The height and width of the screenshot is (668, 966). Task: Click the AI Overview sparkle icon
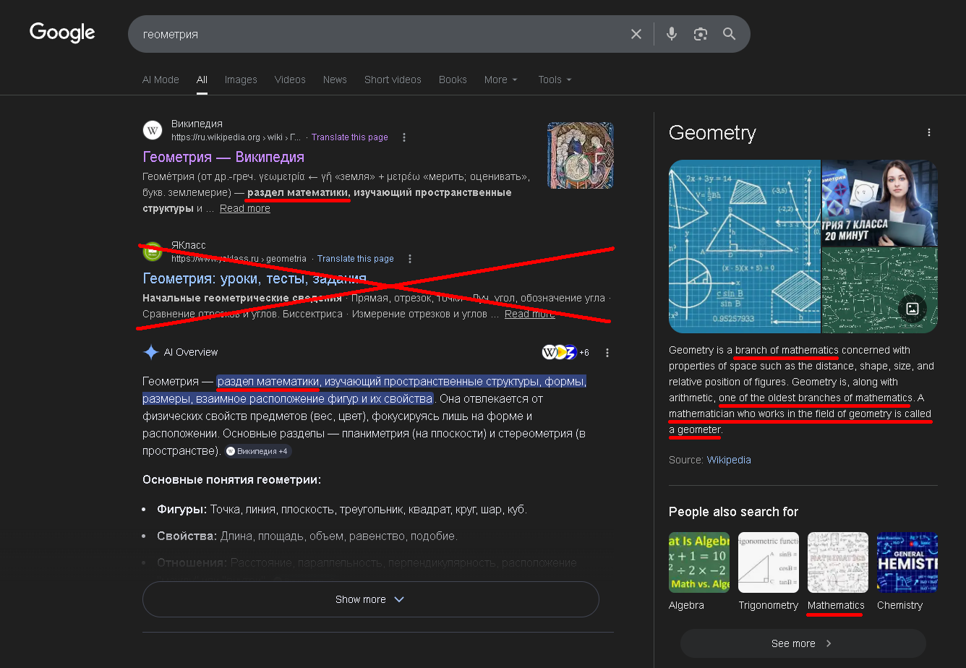tap(150, 352)
